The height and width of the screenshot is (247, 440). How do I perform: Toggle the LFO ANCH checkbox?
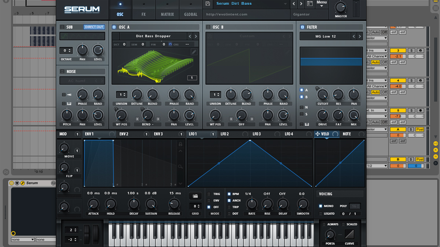click(229, 201)
